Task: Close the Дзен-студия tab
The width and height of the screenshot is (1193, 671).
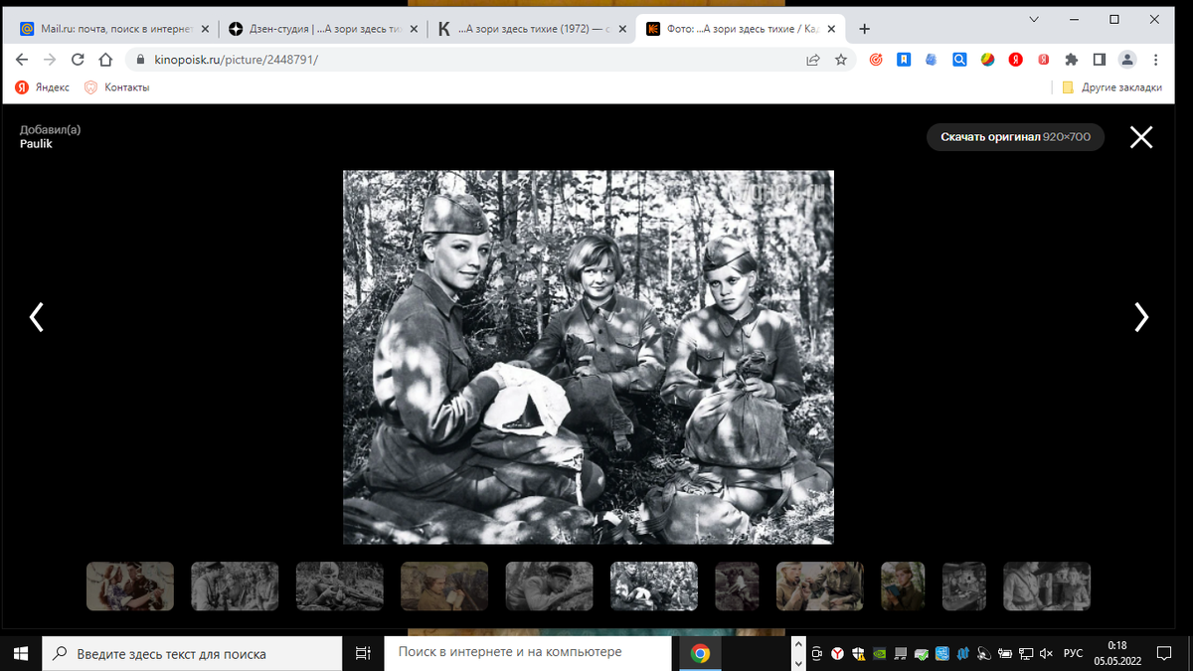Action: 414,30
